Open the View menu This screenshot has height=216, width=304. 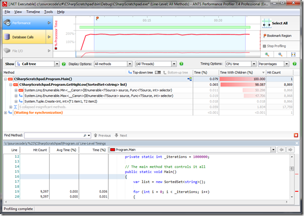tap(18, 12)
